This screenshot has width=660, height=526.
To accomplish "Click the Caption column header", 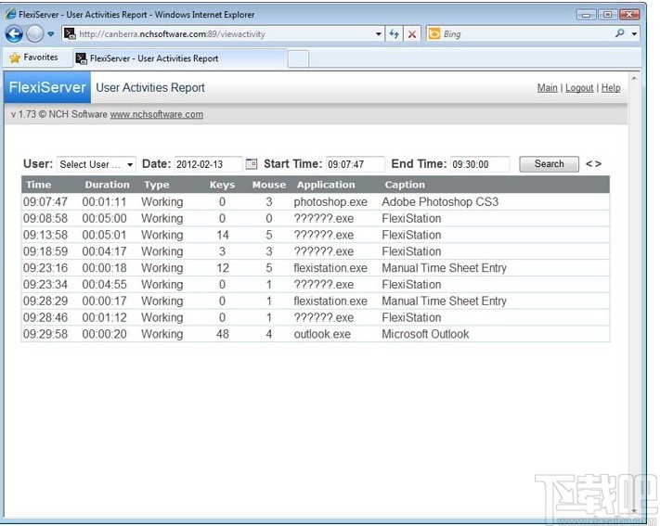I will pyautogui.click(x=405, y=185).
